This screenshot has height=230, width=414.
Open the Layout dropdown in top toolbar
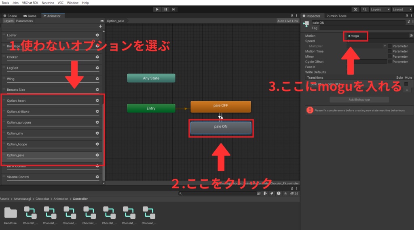coord(402,9)
